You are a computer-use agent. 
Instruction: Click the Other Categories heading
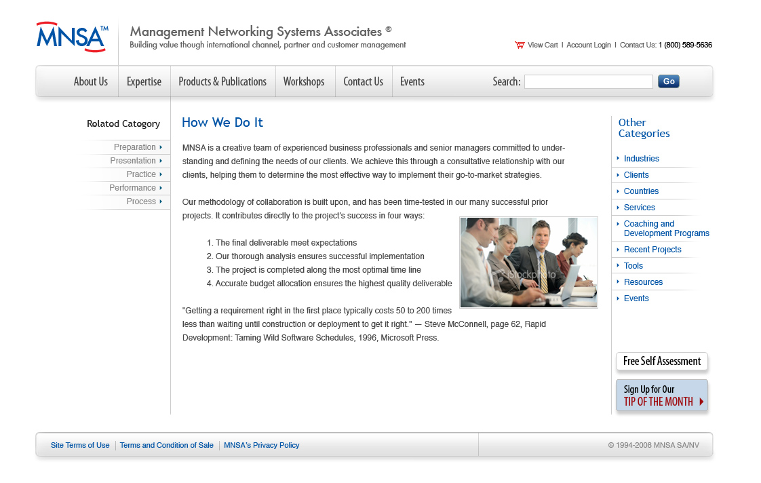[x=644, y=128]
